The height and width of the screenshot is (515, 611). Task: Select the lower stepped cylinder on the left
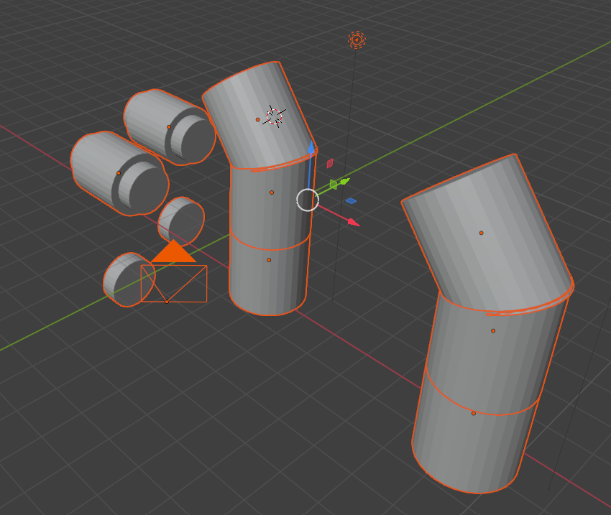point(119,173)
